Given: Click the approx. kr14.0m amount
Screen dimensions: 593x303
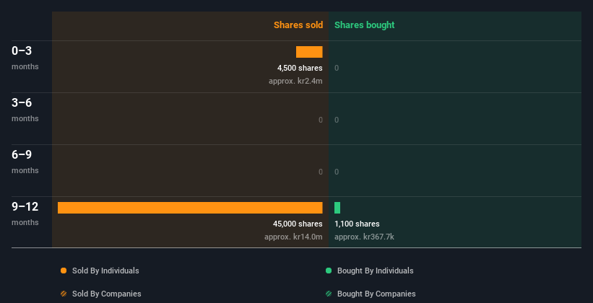Looking at the screenshot, I should 293,237.
